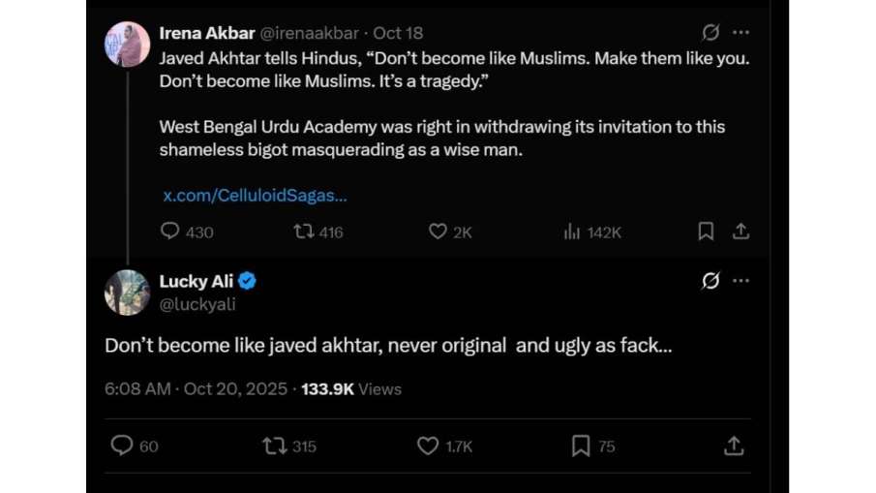Bookmark Lucky Ali's post
This screenshot has height=493, width=876.
[581, 446]
